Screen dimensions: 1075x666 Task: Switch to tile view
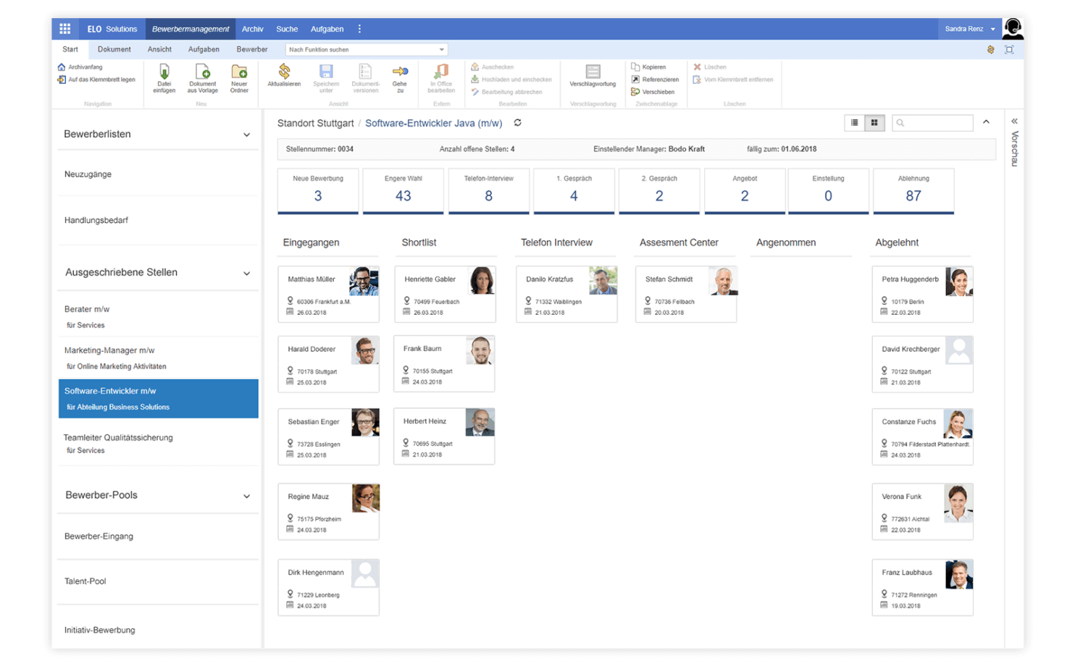pos(874,123)
